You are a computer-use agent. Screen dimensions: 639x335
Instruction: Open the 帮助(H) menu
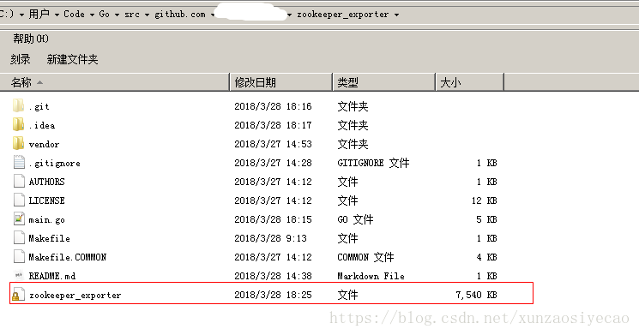coord(31,39)
